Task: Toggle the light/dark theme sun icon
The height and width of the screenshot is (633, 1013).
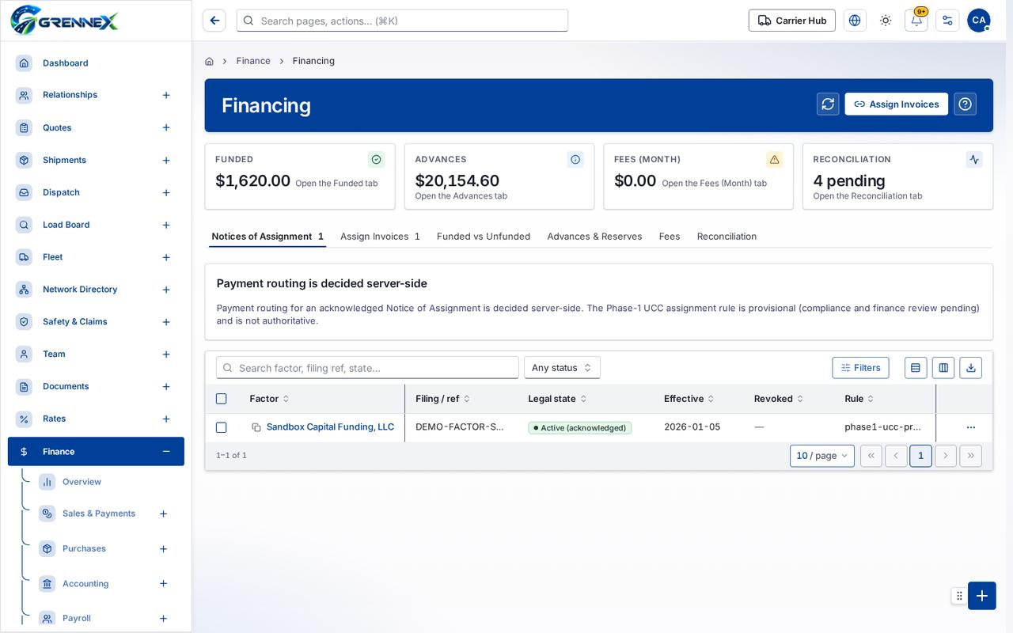Action: tap(886, 21)
